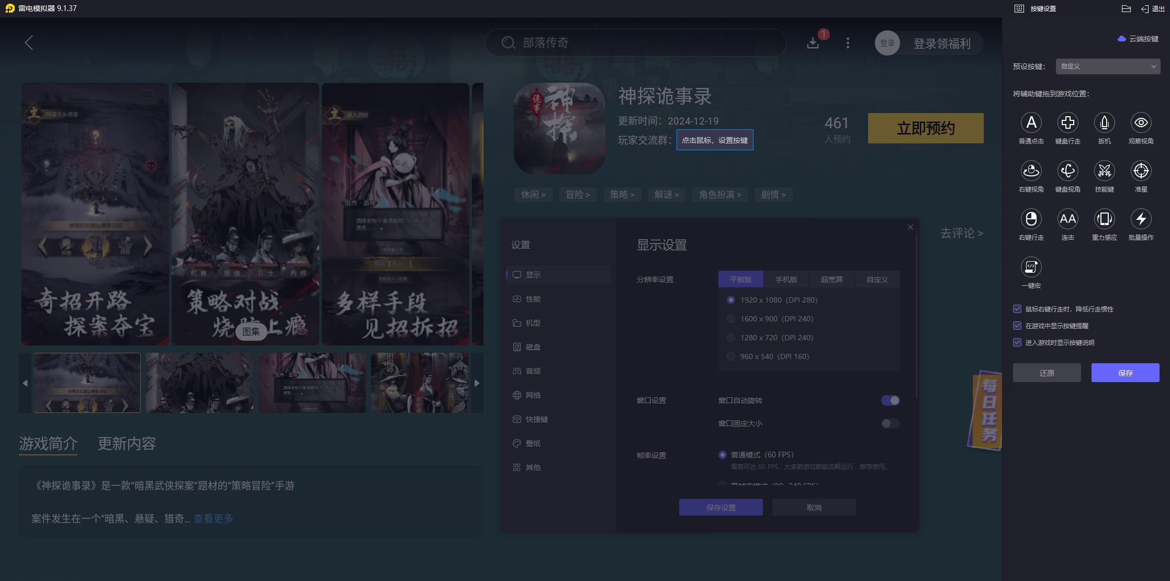This screenshot has width=1170, height=581.
Task: Switch to 平板版 resolution tab
Action: (x=741, y=279)
